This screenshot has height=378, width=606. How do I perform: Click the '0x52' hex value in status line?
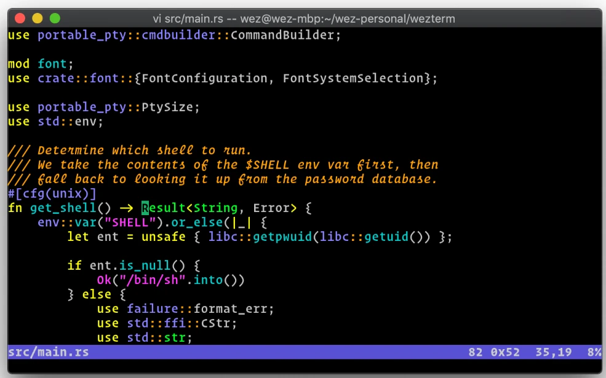tap(504, 352)
